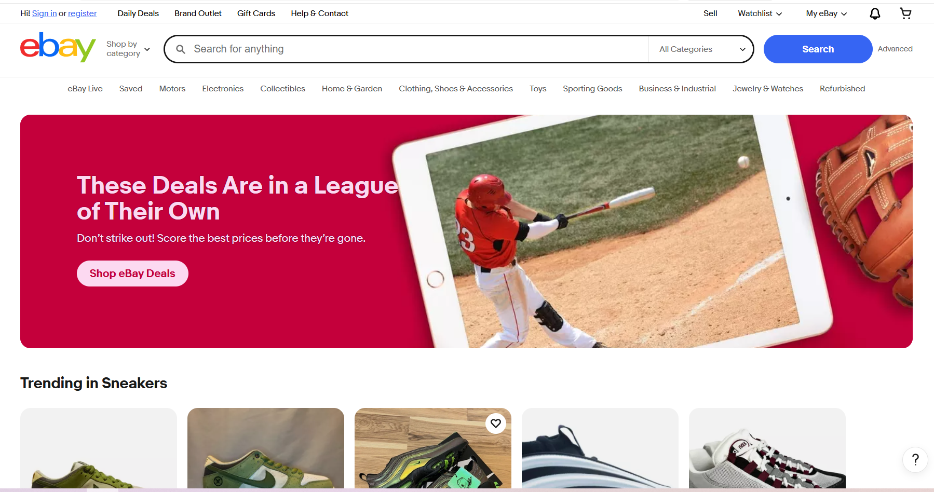
Task: Open the Electronics category
Action: (x=223, y=89)
